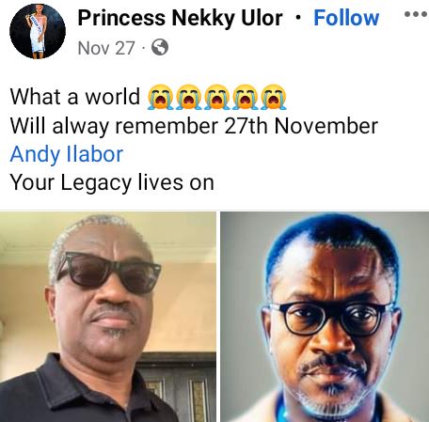Click the Nov 27 post timestamp
Viewport: 429px width, 422px height.
tap(106, 48)
